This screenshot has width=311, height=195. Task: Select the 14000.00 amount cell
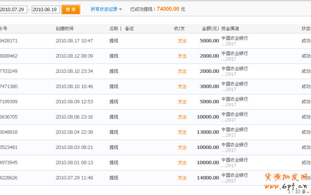pos(208,178)
